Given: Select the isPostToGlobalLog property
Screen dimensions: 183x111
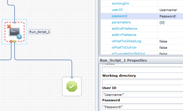Looking at the screenshot, I should [x=126, y=41].
